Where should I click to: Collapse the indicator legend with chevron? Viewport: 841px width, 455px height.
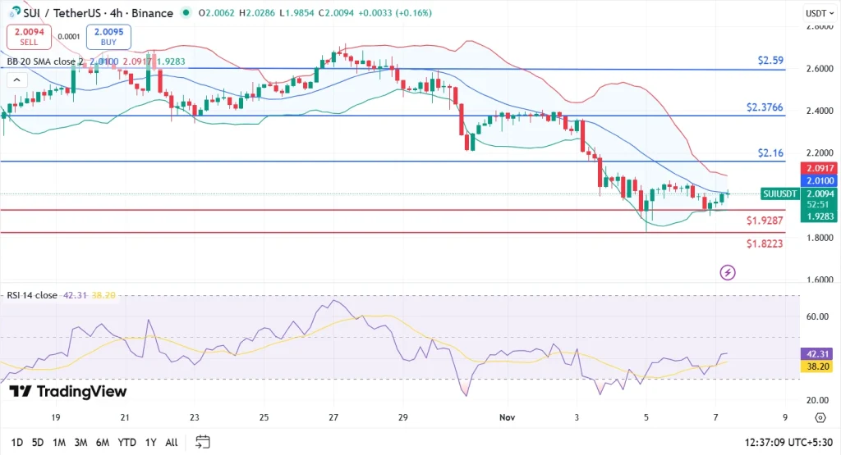coord(16,80)
